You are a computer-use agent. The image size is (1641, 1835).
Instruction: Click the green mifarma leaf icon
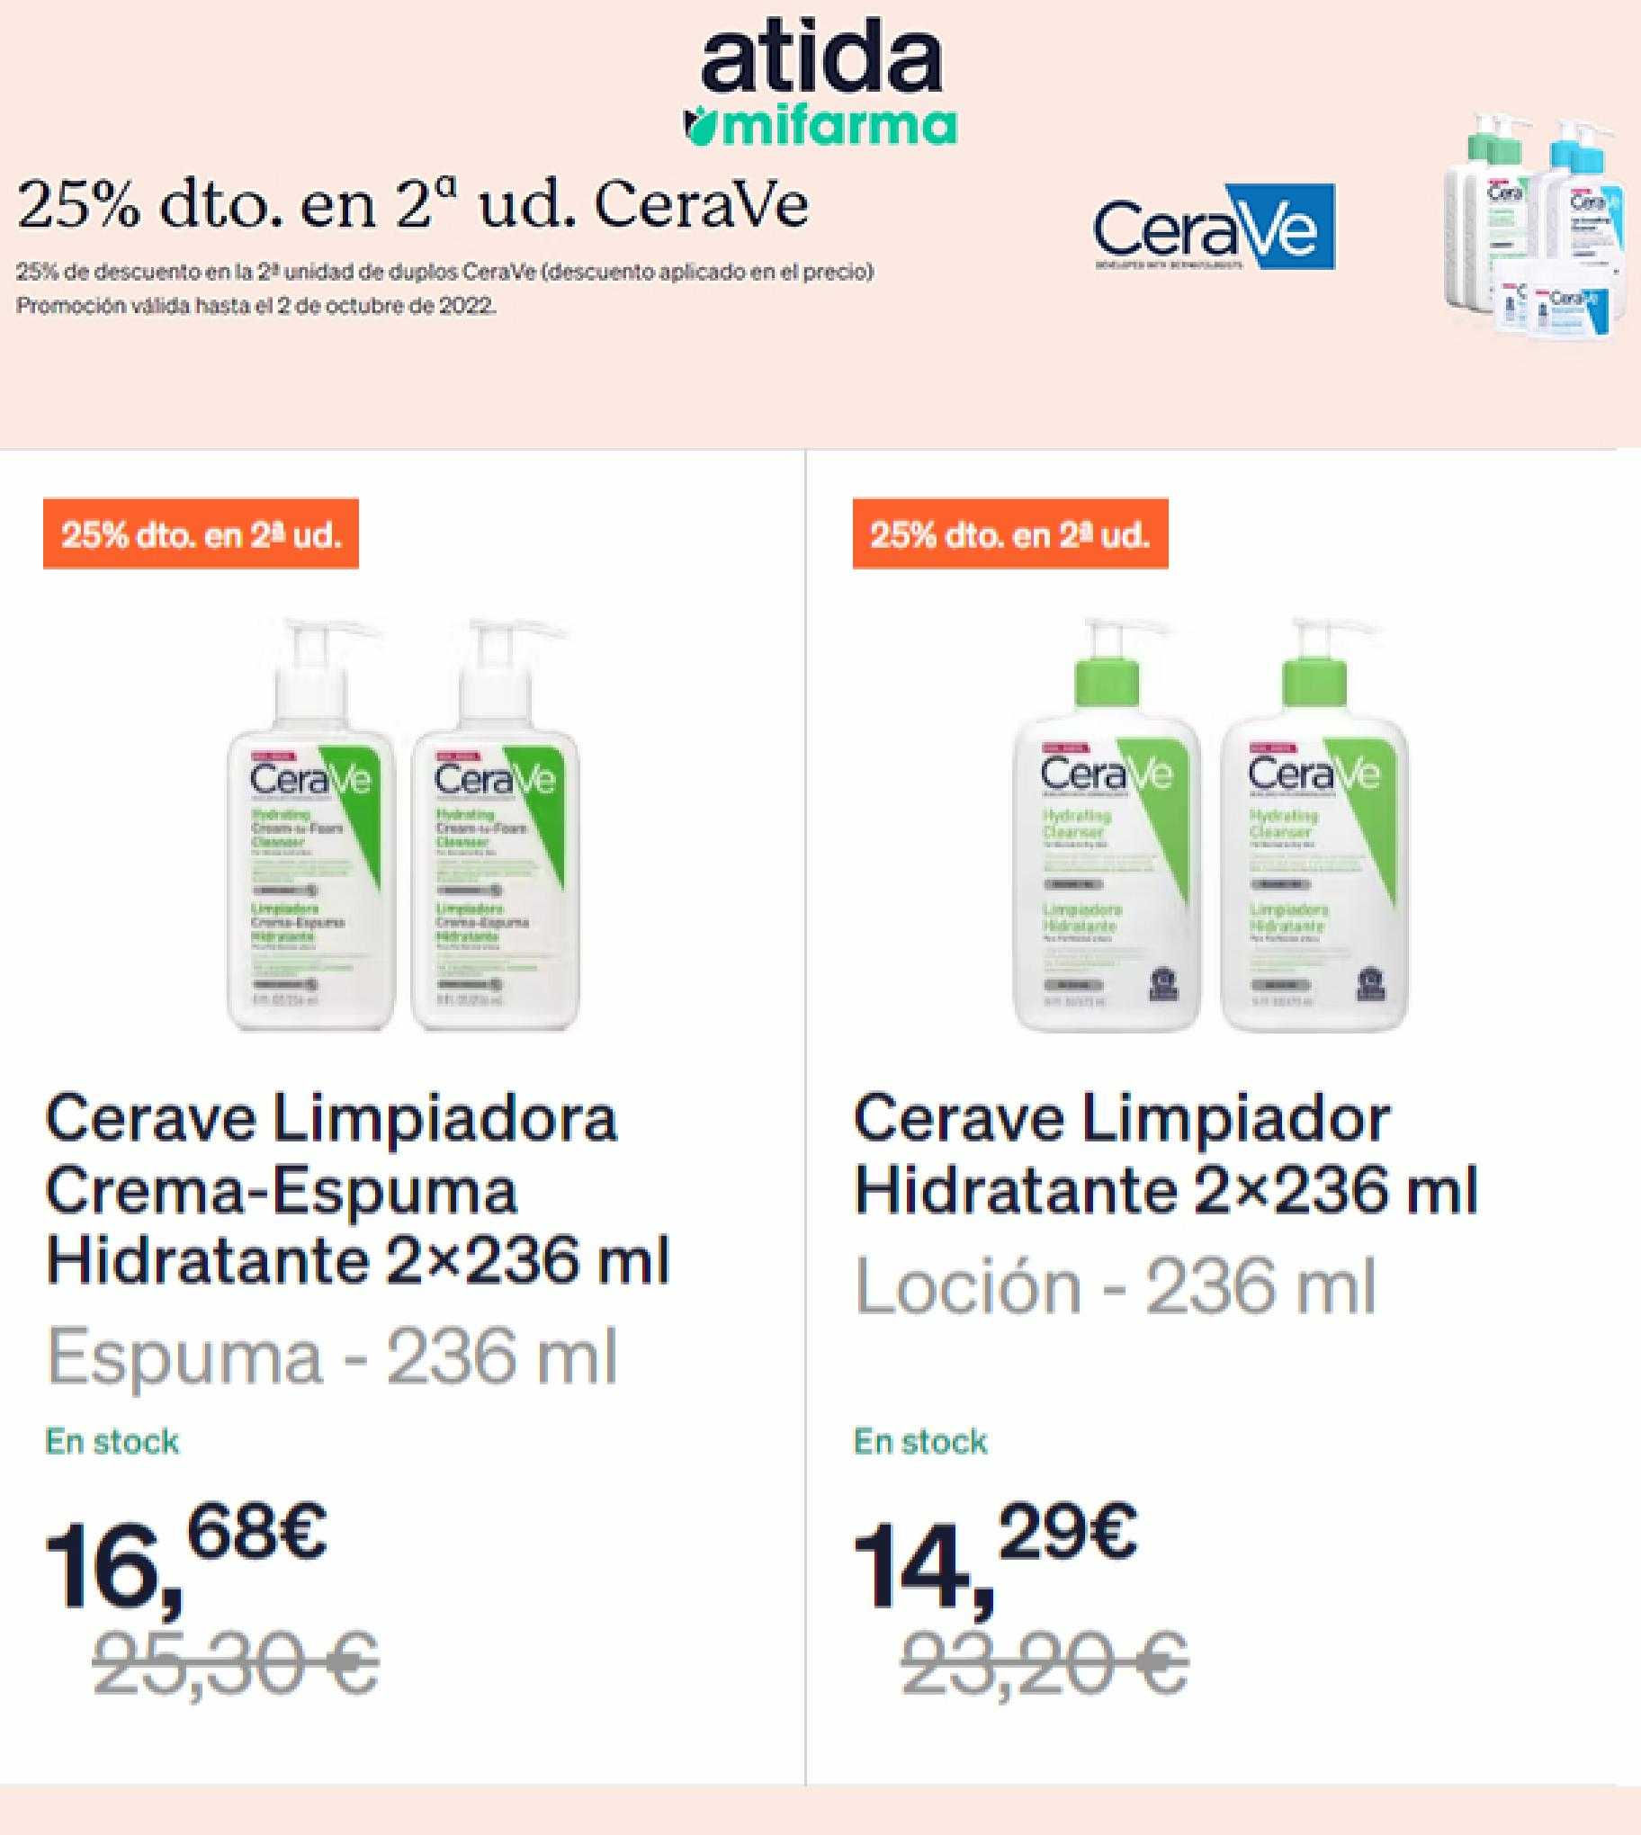click(x=701, y=126)
